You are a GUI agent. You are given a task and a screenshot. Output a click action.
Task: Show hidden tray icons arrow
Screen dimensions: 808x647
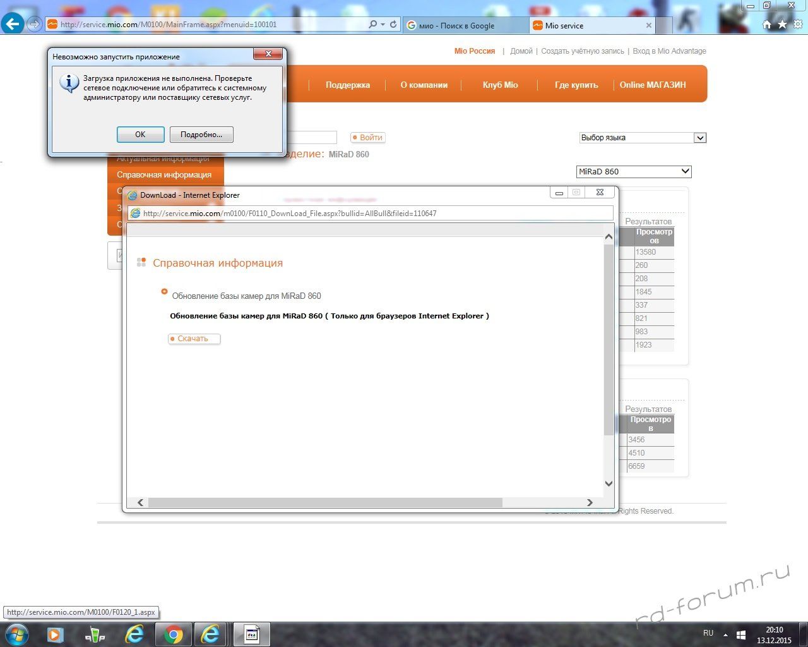(x=725, y=634)
